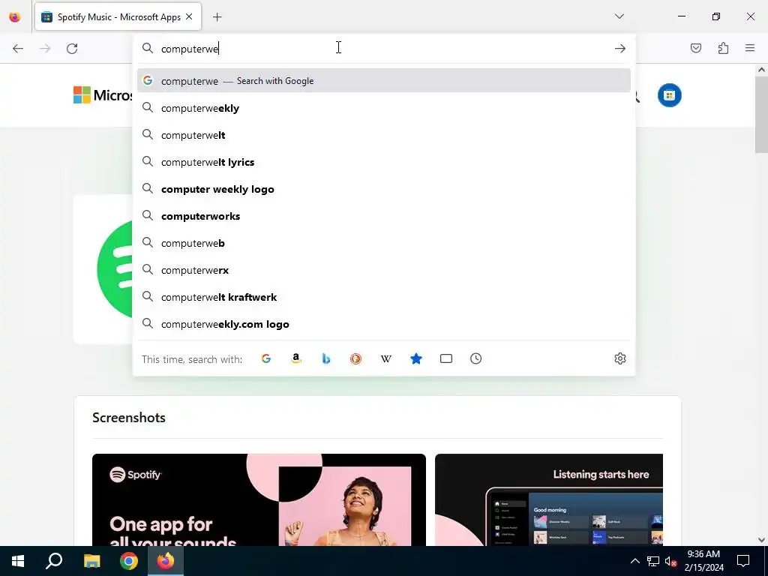Launch Chrome from the taskbar

click(x=129, y=561)
